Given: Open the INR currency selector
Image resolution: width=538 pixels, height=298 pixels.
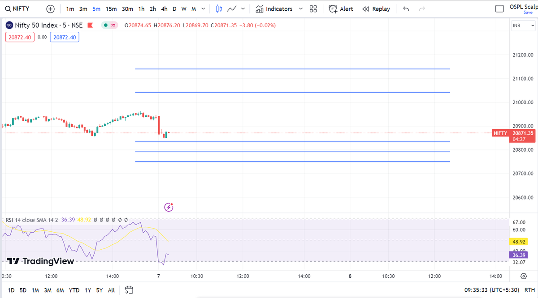Looking at the screenshot, I should [522, 26].
